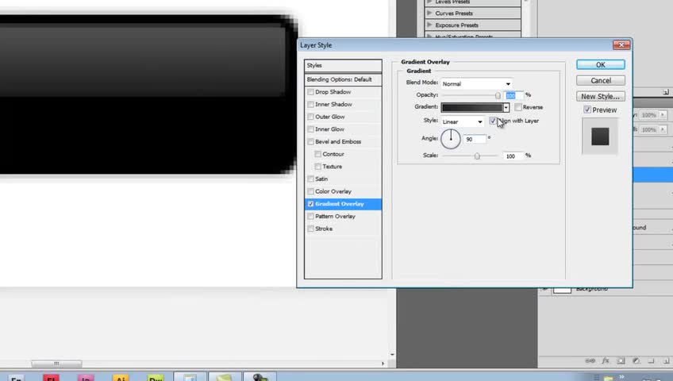Enable the Reverse gradient checkbox
This screenshot has width=673, height=381.
pos(518,107)
